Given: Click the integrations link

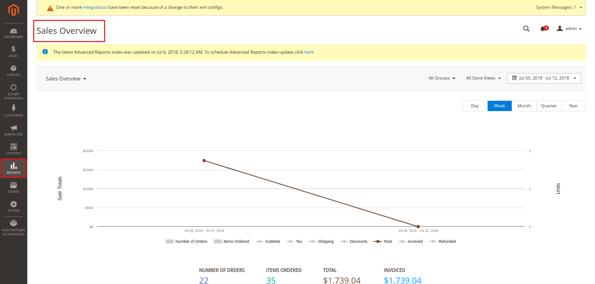Looking at the screenshot, I should [95, 7].
